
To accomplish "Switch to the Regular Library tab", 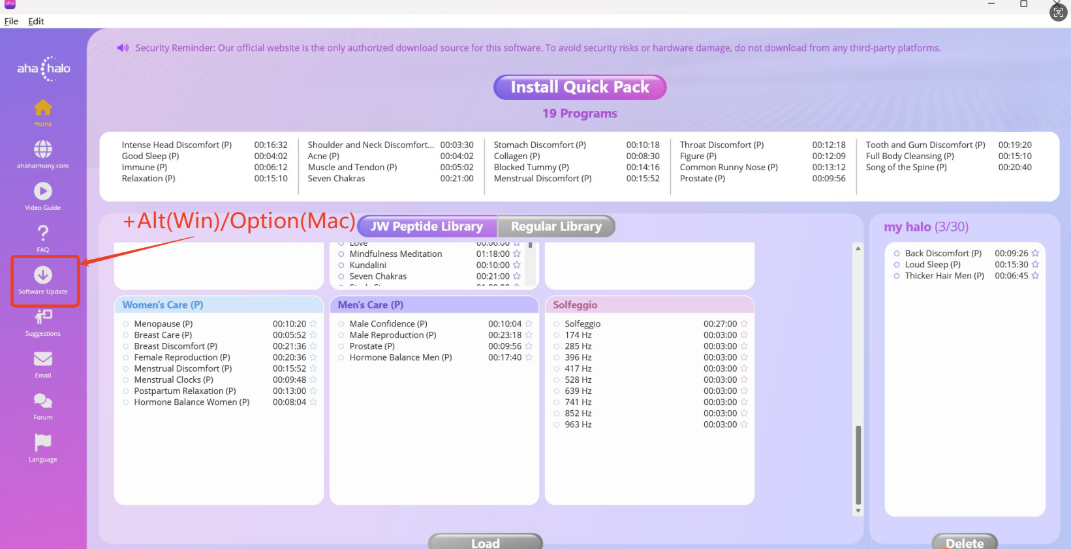I will 556,226.
